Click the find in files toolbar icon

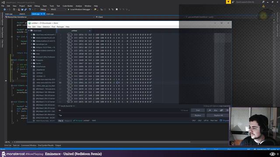pyautogui.click(x=95, y=10)
